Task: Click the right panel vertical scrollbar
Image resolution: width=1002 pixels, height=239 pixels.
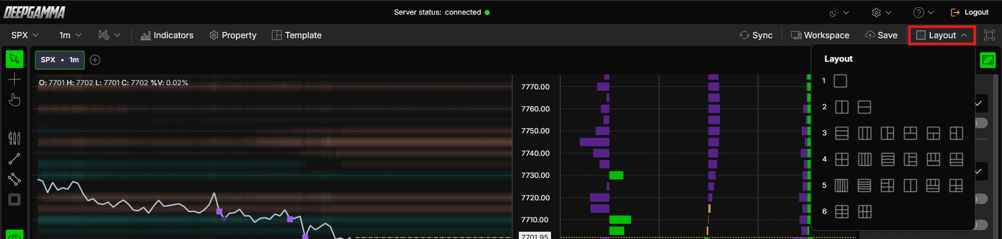Action: click(996, 157)
